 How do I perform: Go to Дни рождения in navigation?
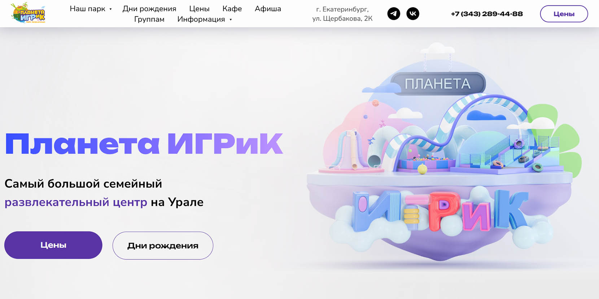coord(149,9)
